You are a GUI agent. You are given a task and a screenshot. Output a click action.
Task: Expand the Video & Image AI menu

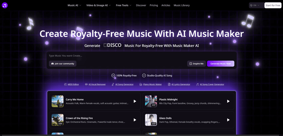(x=99, y=5)
